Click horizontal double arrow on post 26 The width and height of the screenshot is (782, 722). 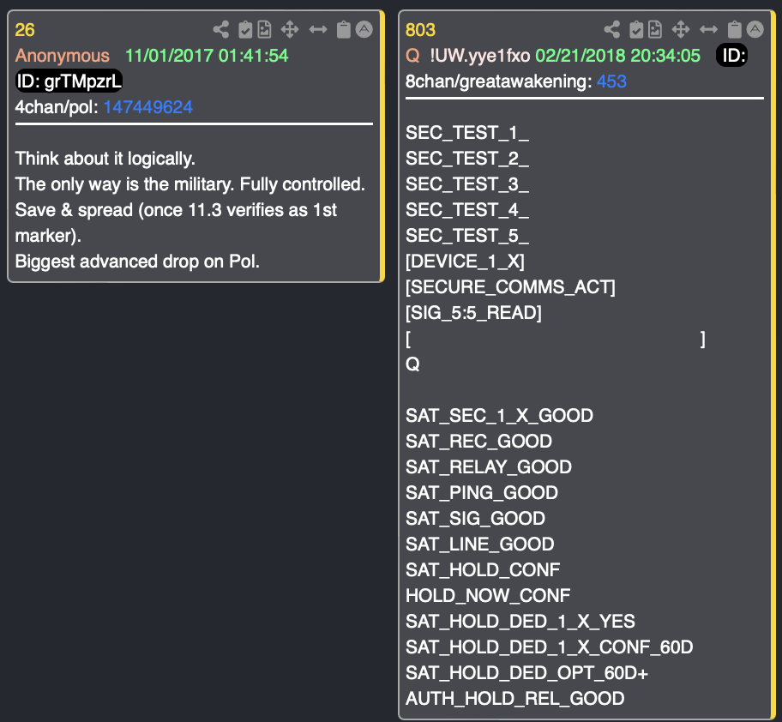point(318,29)
